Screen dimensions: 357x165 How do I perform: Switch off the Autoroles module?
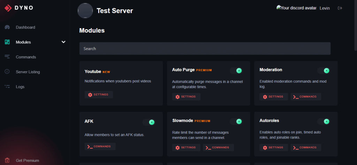324,121
